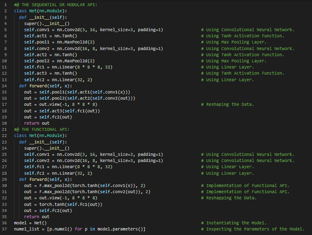Click the self.act3 = nn.Tanh() line
312x235 pixels.
pos(50,73)
